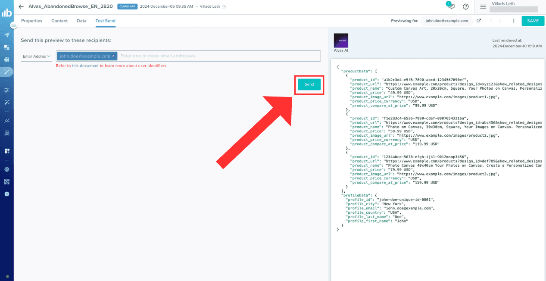Click the template title Alvas_AbandonedBrowse_EN_2820
Viewport: 546px width, 281px height.
point(71,6)
